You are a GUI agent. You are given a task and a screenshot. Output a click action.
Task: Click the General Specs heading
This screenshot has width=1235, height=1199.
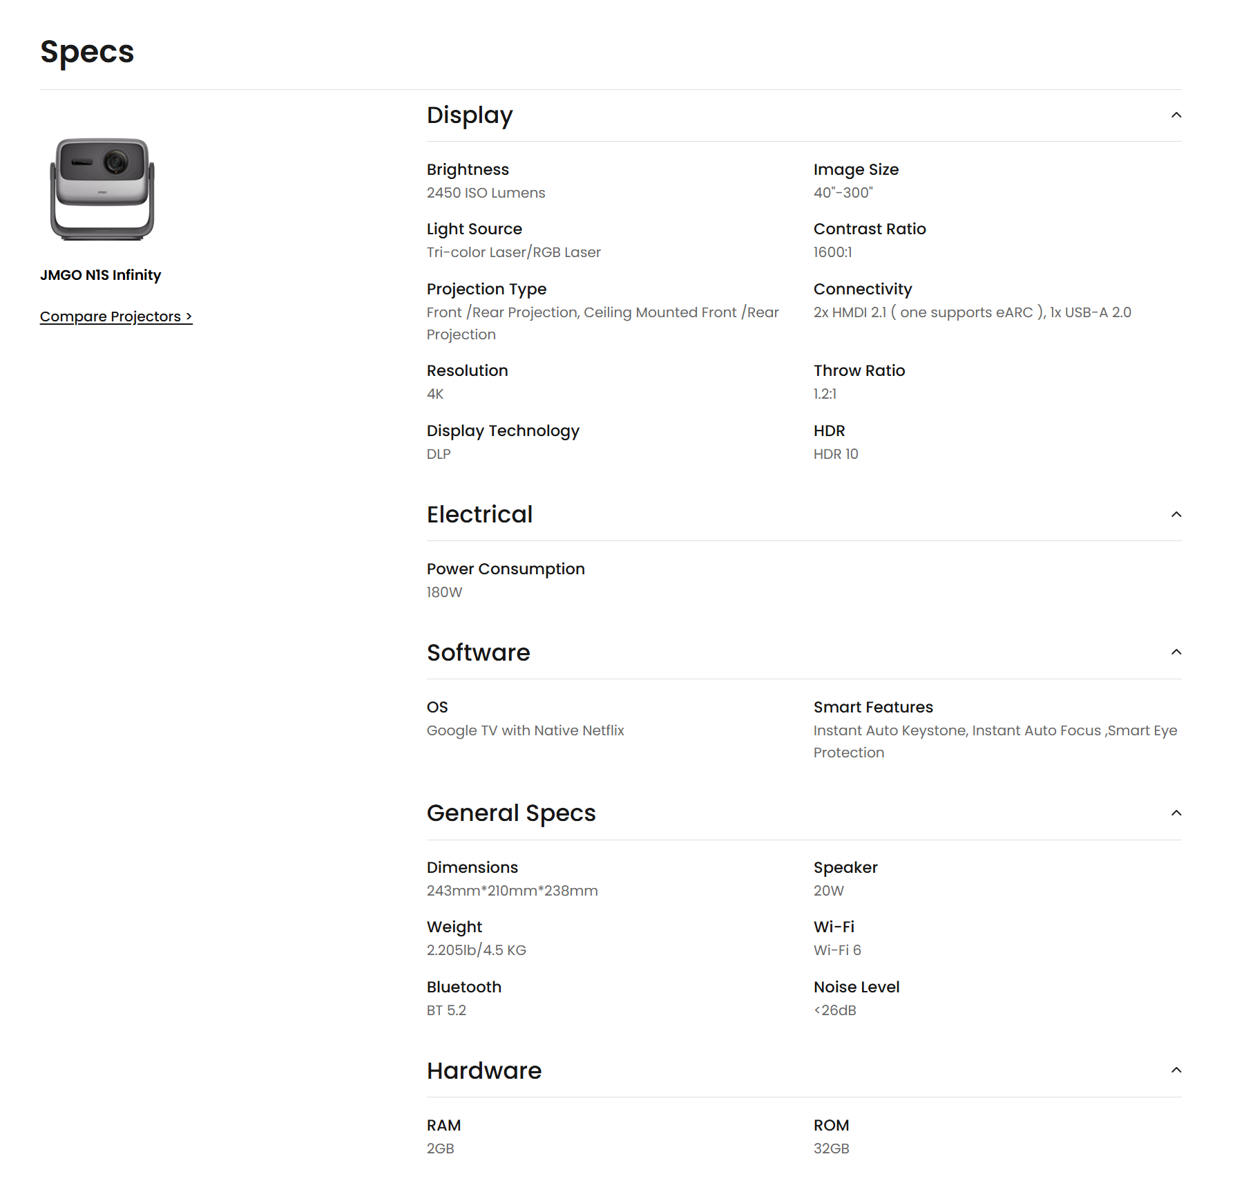511,813
